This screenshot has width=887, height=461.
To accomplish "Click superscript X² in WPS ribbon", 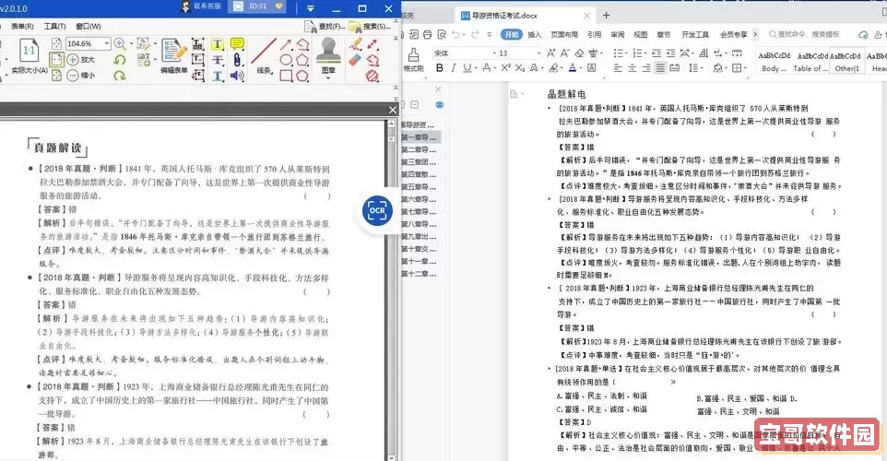I will (x=505, y=68).
